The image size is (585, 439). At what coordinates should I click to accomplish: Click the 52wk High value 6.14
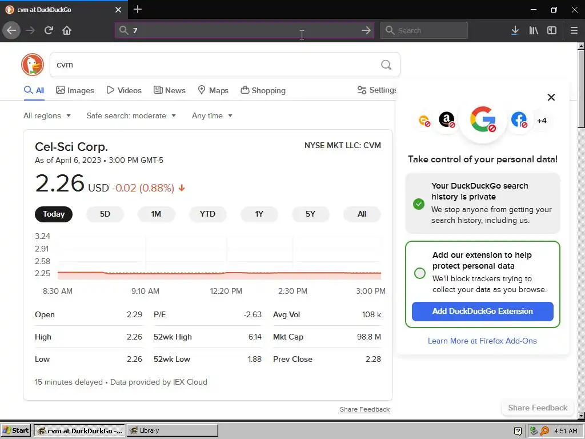click(255, 337)
